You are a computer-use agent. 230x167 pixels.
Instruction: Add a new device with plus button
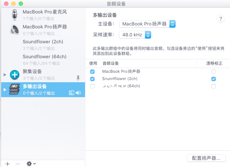coord(7,164)
